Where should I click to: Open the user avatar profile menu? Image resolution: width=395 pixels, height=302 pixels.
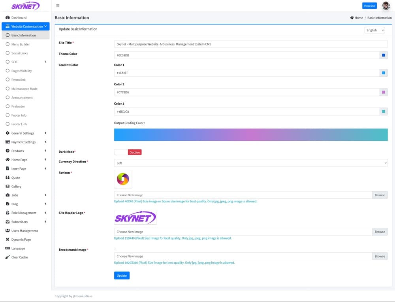tap(386, 6)
